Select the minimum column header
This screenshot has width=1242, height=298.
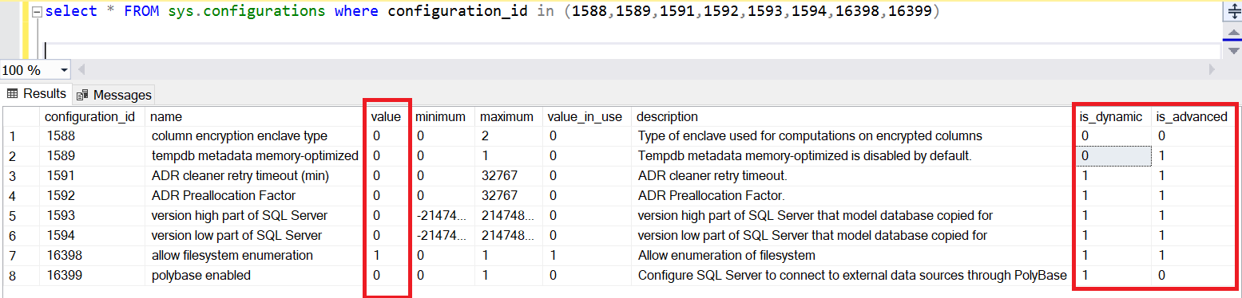tap(442, 116)
